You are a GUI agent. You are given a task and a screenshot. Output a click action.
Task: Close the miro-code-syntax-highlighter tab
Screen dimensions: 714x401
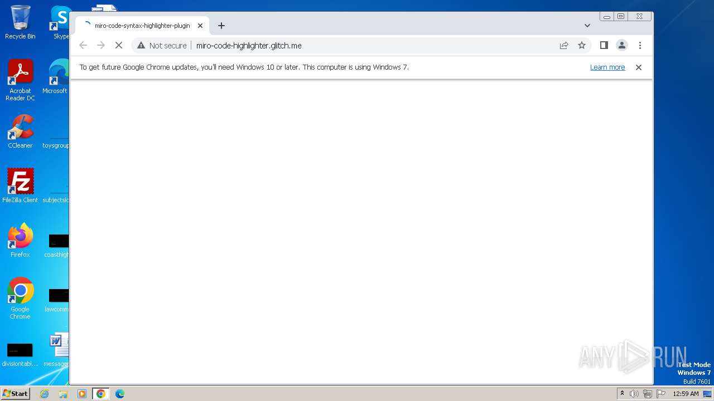pos(200,26)
